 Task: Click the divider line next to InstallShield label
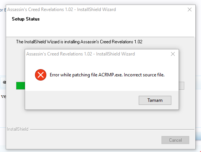tap(112, 130)
